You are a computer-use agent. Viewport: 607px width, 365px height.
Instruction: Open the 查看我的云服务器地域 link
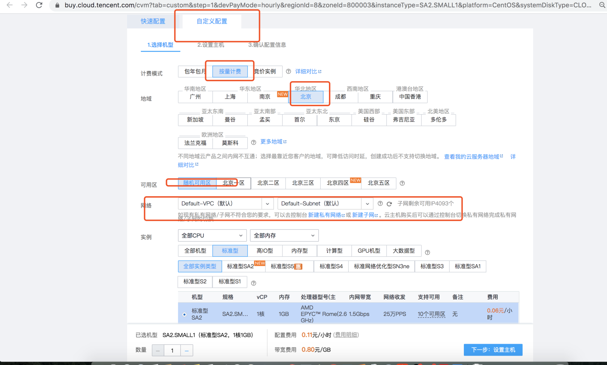point(473,156)
